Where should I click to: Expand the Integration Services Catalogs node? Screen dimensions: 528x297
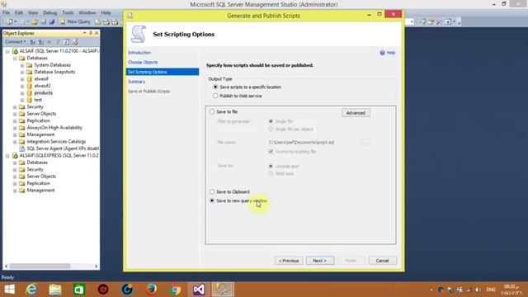point(15,142)
